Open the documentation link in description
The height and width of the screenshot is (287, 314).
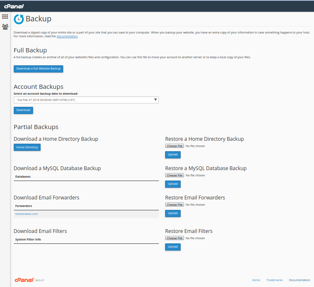[67, 36]
